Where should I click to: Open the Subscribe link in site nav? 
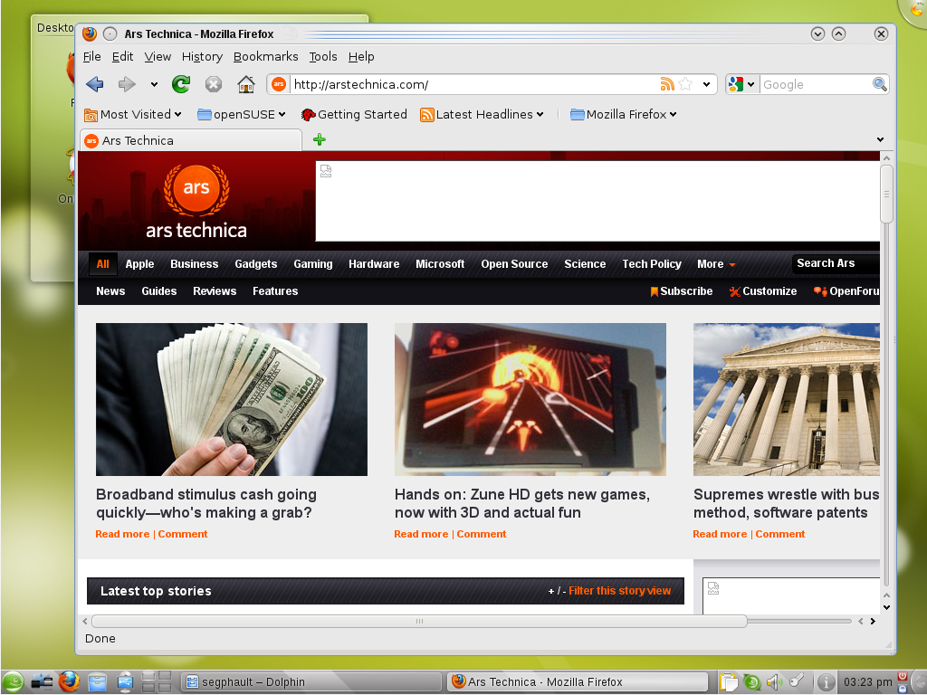(681, 291)
